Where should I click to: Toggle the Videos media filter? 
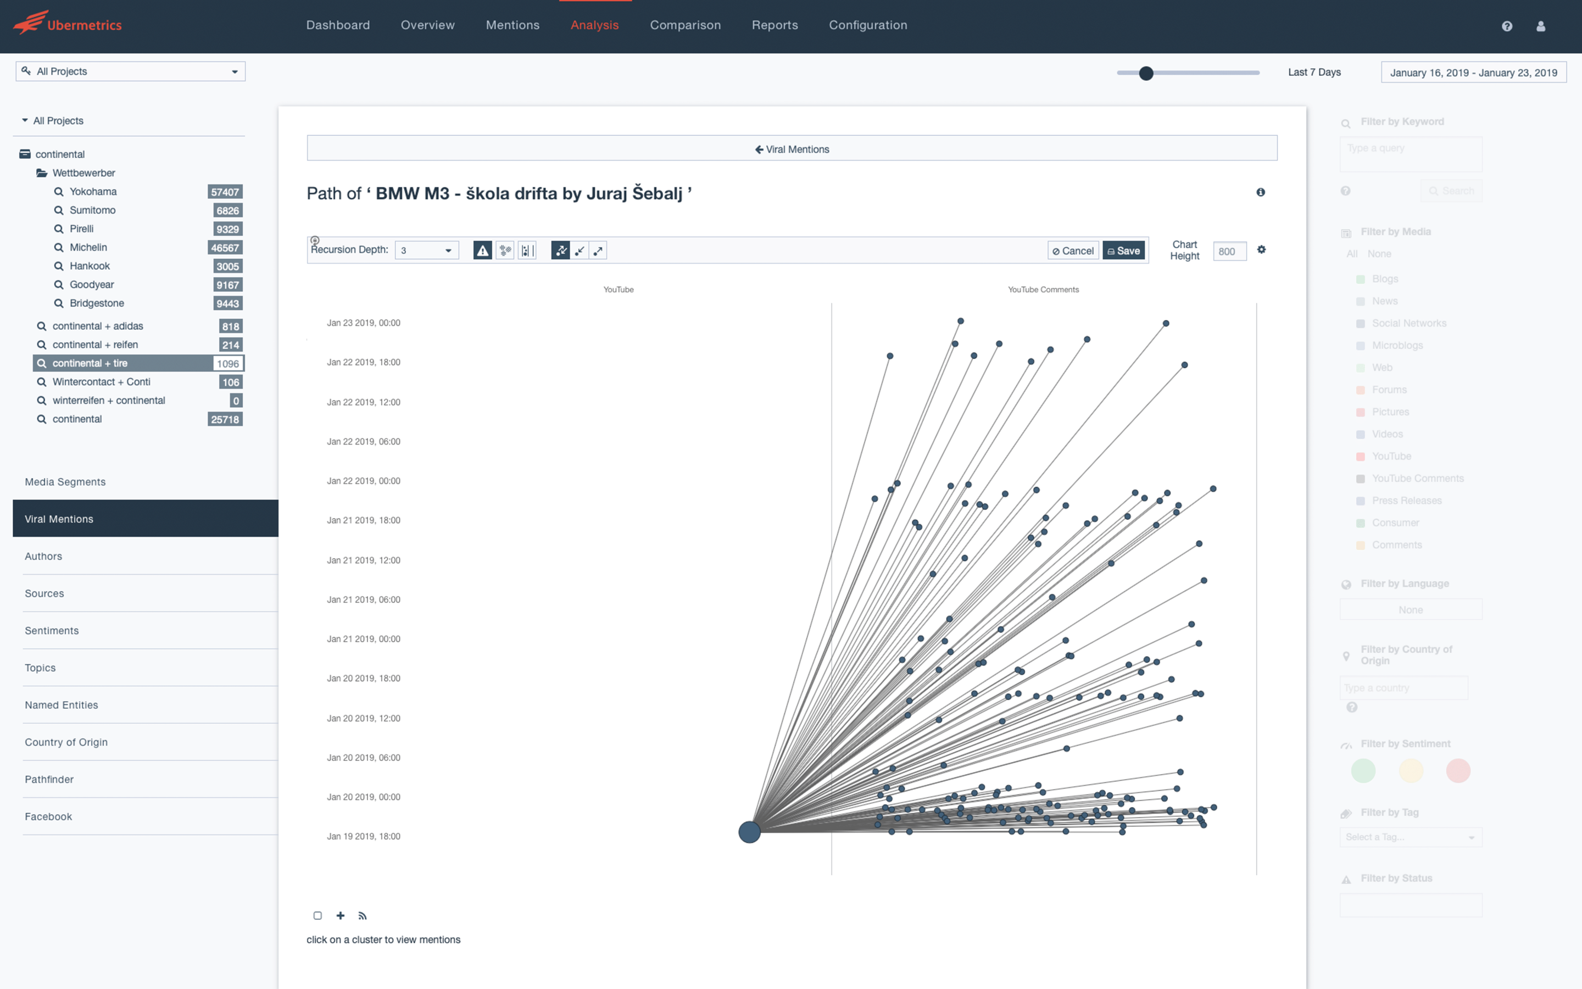1361,434
